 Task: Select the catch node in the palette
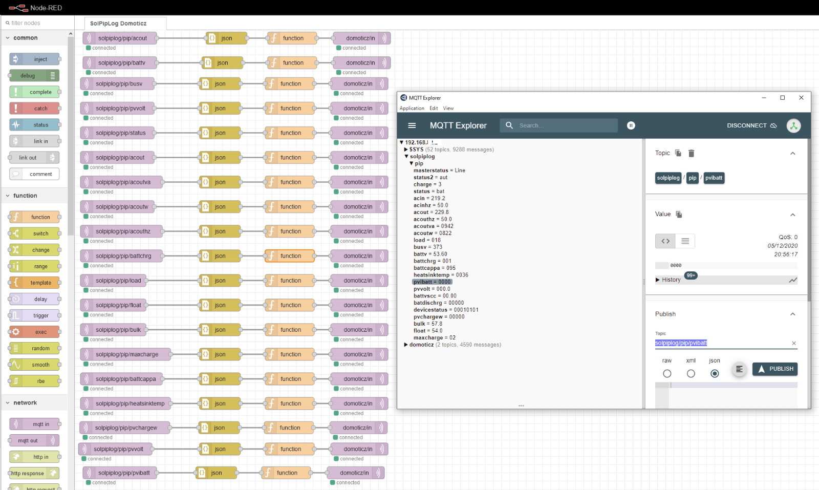34,109
